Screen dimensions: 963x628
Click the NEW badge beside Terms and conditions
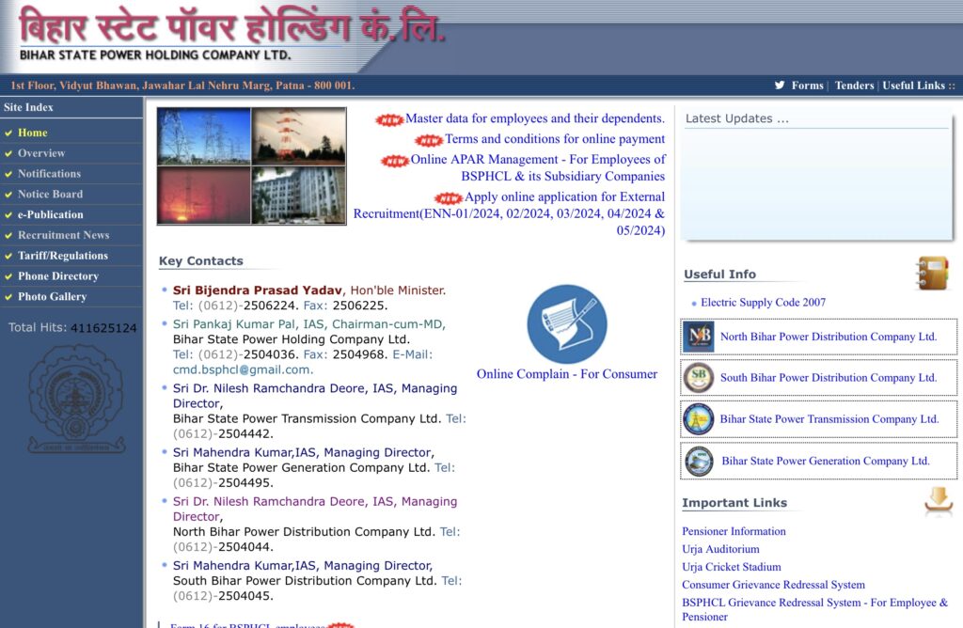click(x=429, y=141)
